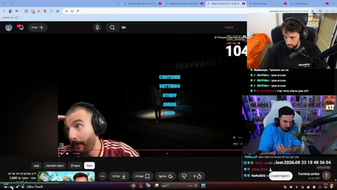The width and height of the screenshot is (337, 190).
Task: Toggle mute on the outer media player
Action: [23, 187]
